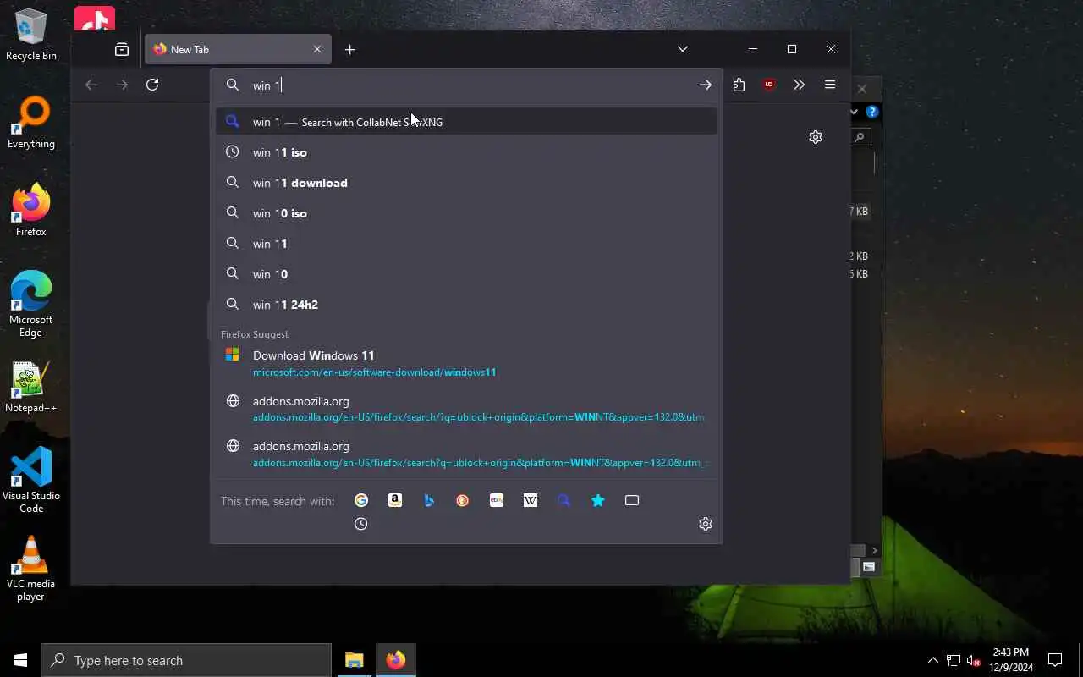Click the volume tray icon
This screenshot has width=1083, height=677.
click(x=974, y=660)
